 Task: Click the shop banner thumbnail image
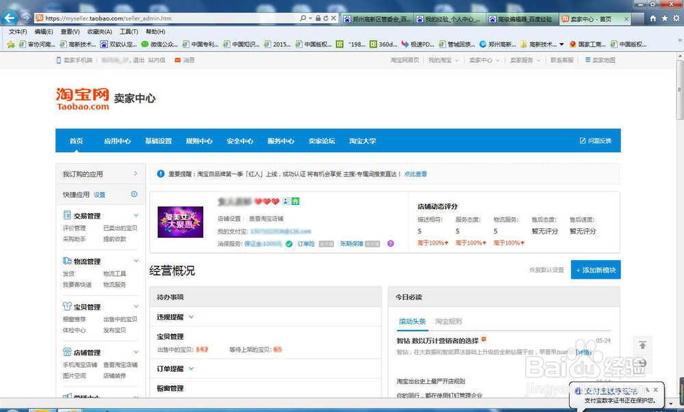click(x=180, y=222)
